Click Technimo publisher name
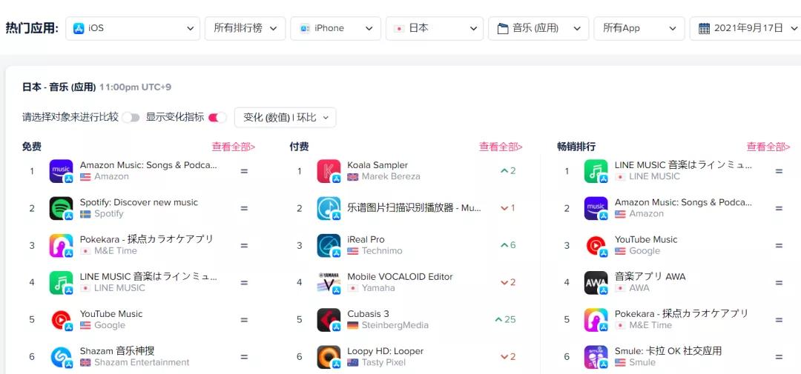 point(382,251)
